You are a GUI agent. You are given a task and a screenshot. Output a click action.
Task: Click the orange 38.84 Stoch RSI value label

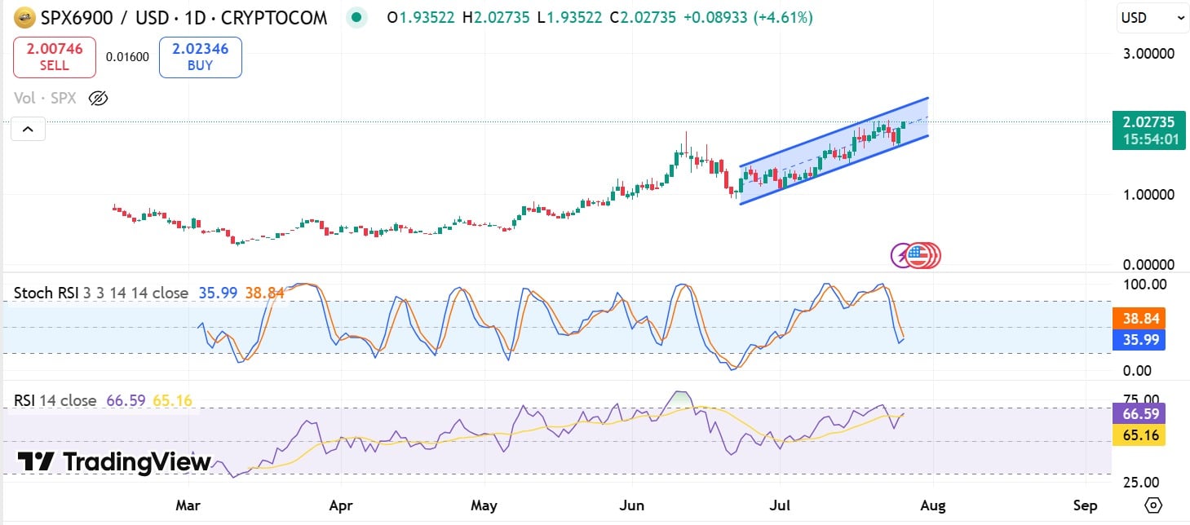(x=1139, y=317)
